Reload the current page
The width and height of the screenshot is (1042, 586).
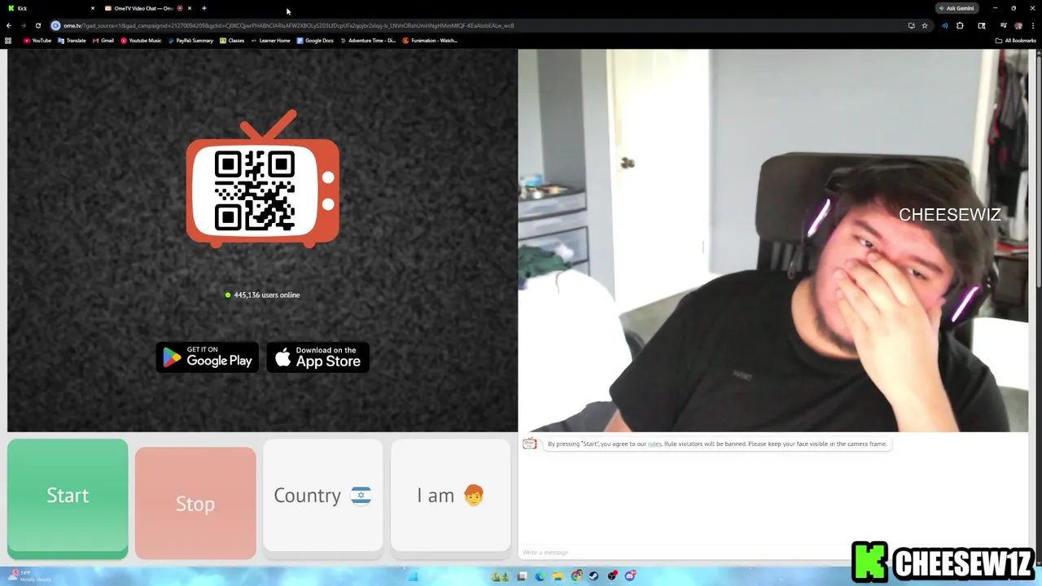pyautogui.click(x=37, y=25)
